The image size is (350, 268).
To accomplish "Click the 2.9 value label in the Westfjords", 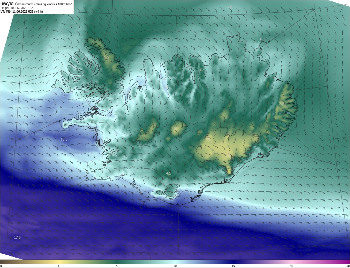I will 106,57.
